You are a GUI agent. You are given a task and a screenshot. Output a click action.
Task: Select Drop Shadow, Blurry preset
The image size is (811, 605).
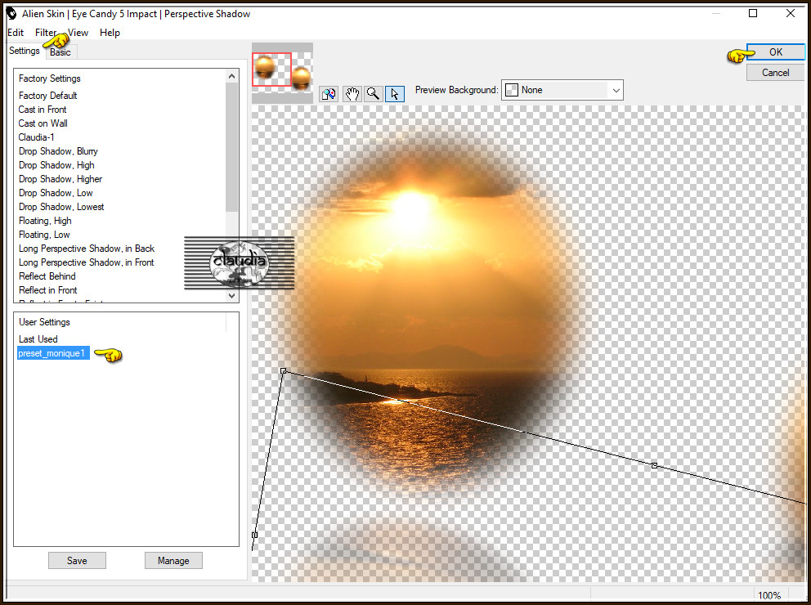pos(58,151)
